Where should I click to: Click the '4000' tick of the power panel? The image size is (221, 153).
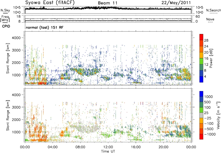point(16,38)
